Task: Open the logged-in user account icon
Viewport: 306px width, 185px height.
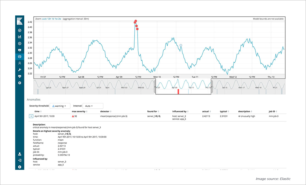Action: 20,154
